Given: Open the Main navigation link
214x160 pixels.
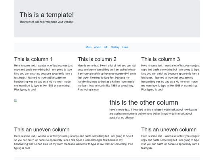Looking at the screenshot, I should point(88,47).
